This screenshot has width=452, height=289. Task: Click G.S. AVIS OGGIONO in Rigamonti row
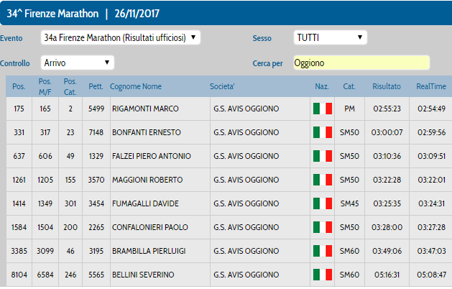tap(246, 109)
